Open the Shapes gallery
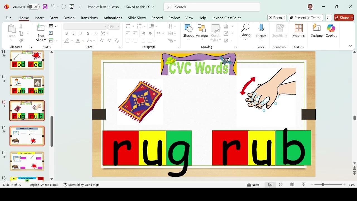 click(189, 33)
